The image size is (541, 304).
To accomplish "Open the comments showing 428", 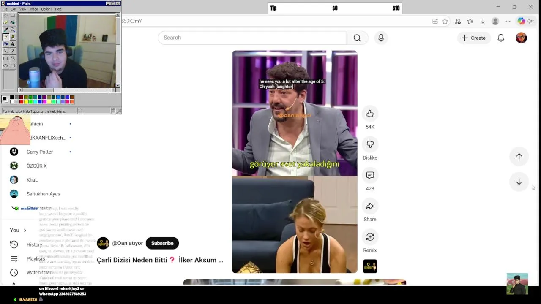I will 370,175.
